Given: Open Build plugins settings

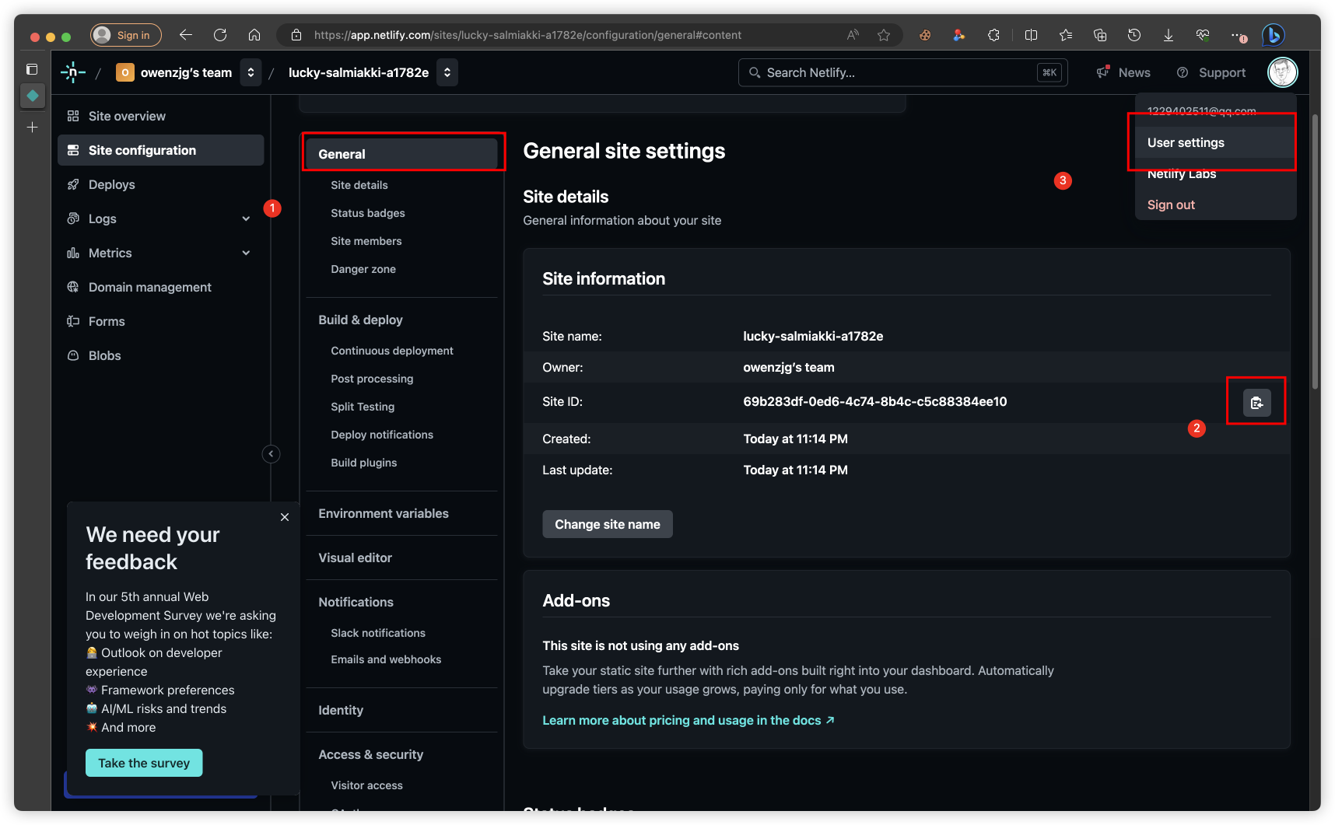Looking at the screenshot, I should coord(363,463).
